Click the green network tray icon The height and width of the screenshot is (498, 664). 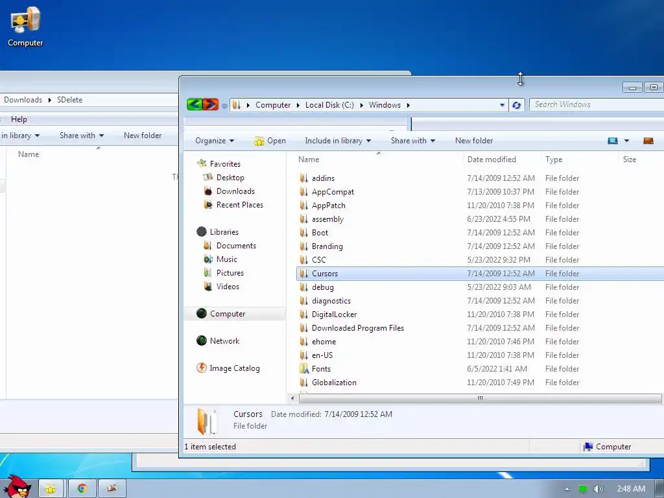583,489
